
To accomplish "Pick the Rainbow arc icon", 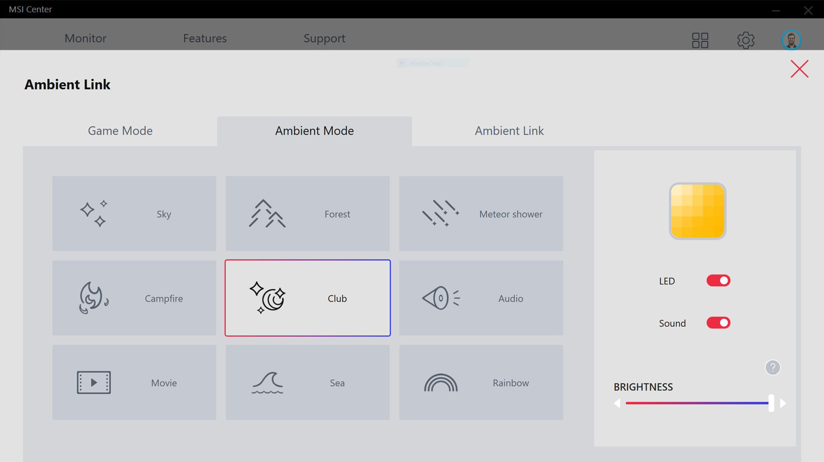I will coord(440,383).
